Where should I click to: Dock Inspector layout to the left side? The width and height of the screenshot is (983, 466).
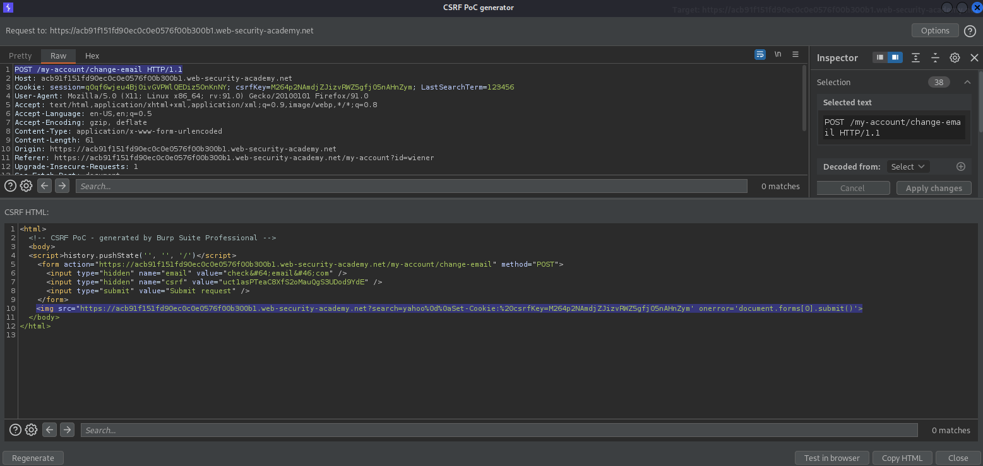(880, 57)
